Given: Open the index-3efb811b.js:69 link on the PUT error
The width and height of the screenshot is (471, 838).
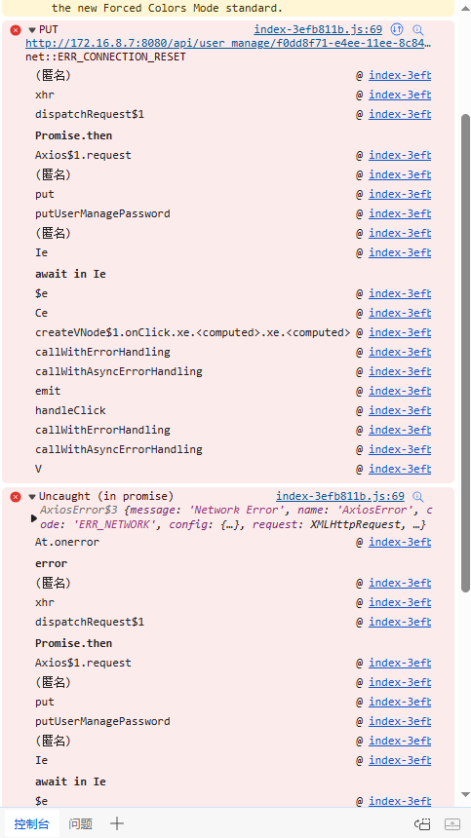Looking at the screenshot, I should pyautogui.click(x=318, y=30).
